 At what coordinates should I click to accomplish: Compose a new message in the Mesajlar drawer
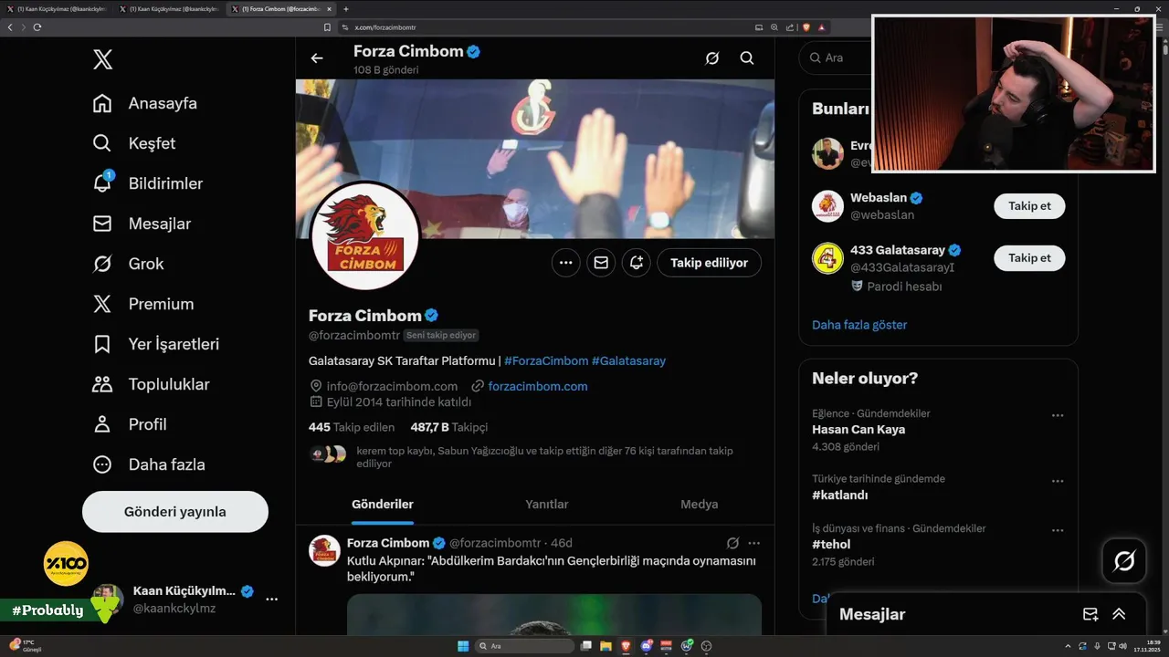1090,614
